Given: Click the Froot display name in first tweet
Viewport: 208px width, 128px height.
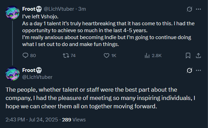Looking at the screenshot, I should click(x=29, y=9).
